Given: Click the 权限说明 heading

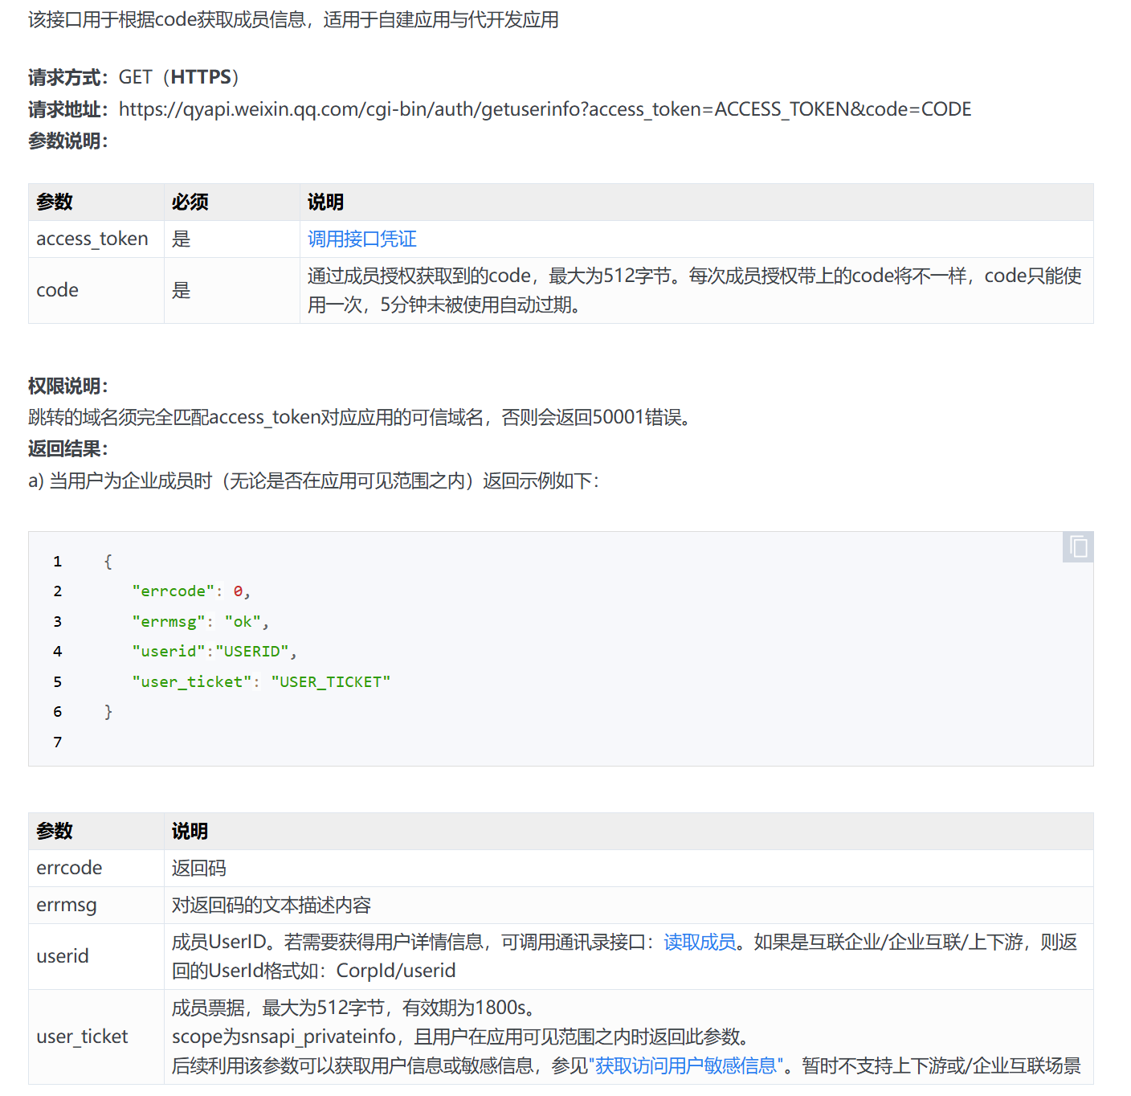Looking at the screenshot, I should click(66, 386).
